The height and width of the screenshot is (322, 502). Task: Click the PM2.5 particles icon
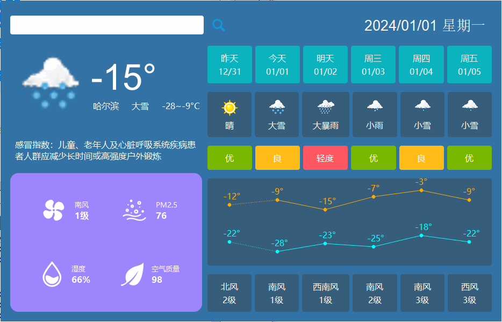click(x=134, y=210)
